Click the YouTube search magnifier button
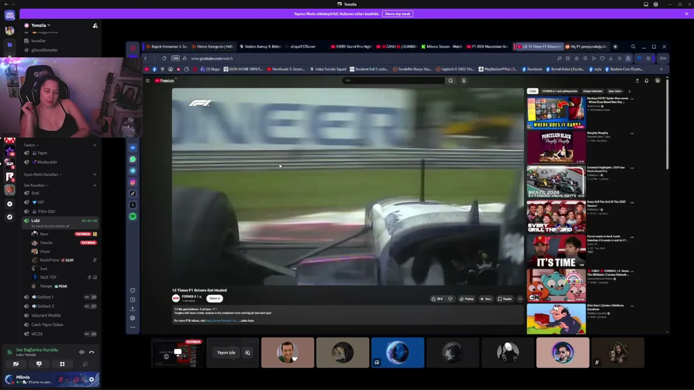This screenshot has height=390, width=694. pyautogui.click(x=450, y=81)
